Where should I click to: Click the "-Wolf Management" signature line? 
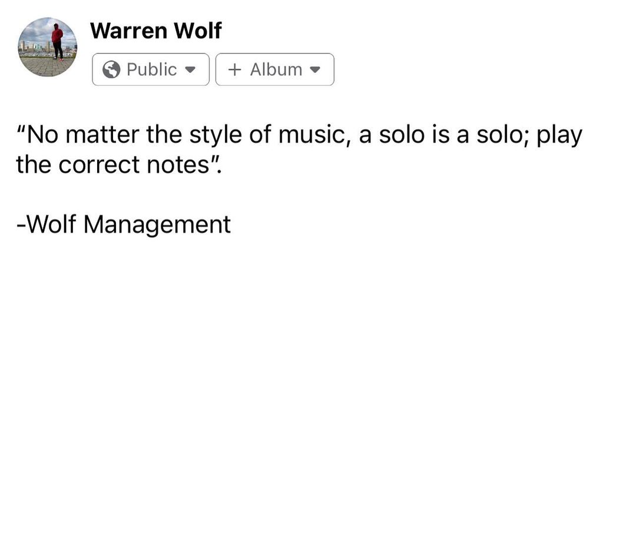[x=124, y=224]
